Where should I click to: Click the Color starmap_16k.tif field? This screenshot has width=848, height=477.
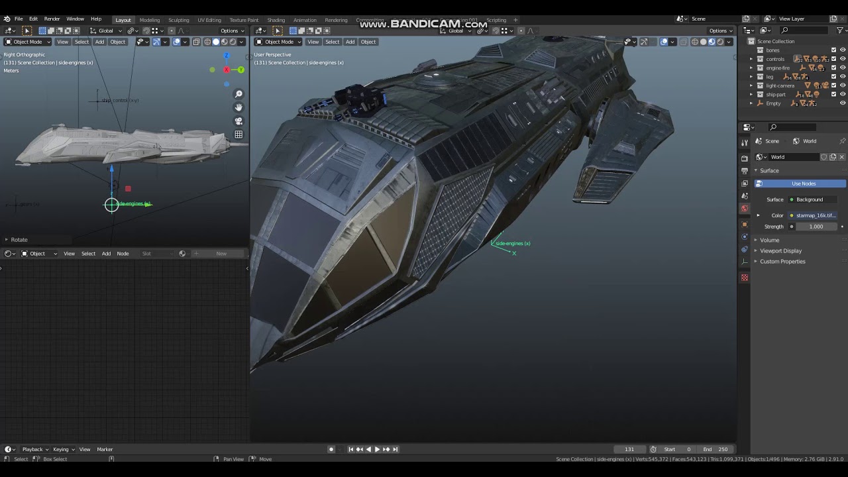pyautogui.click(x=813, y=215)
